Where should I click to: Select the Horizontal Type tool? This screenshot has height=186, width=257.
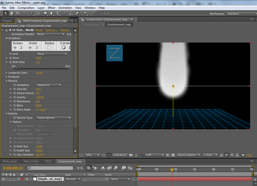click(x=57, y=13)
